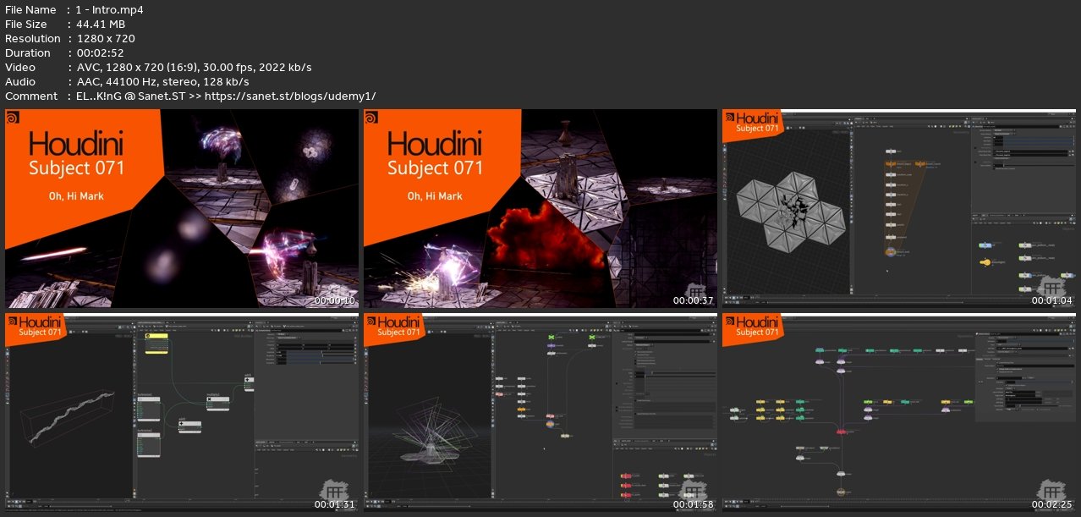Click the Video info line starting 'AVC'

tap(194, 67)
